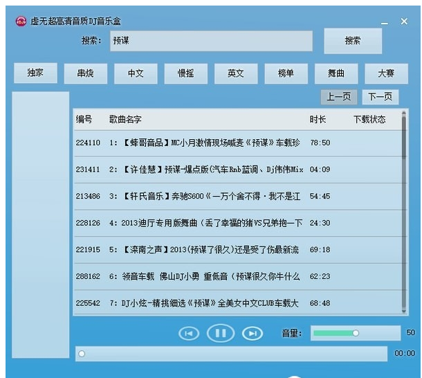Click the 62:23 duration cell
422x378 pixels.
point(320,276)
